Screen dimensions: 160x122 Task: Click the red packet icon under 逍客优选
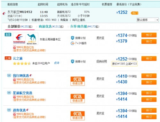coord(14,114)
